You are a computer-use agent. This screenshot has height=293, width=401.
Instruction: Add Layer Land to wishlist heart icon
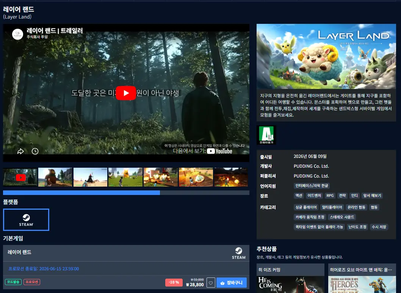coord(211,283)
